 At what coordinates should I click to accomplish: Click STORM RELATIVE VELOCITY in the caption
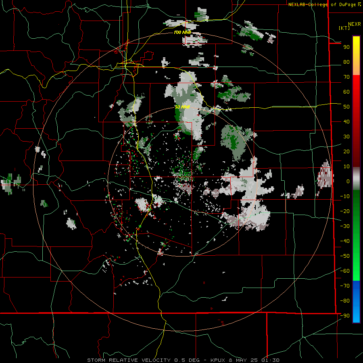point(129,360)
